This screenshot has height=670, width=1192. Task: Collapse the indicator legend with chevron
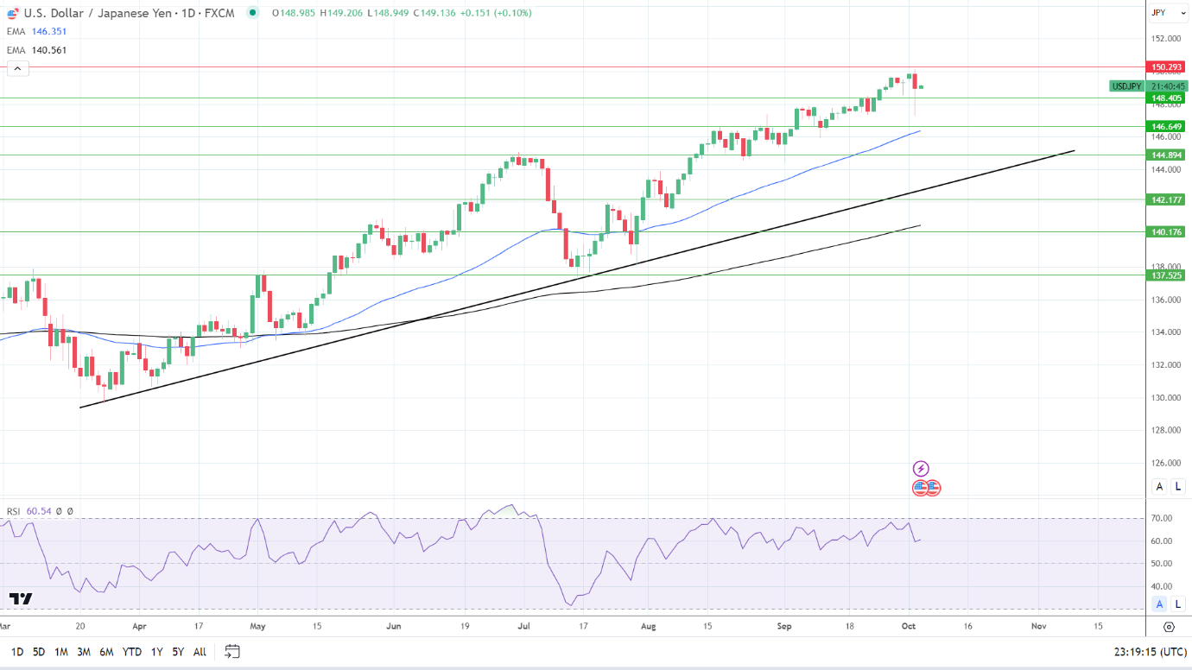click(17, 68)
